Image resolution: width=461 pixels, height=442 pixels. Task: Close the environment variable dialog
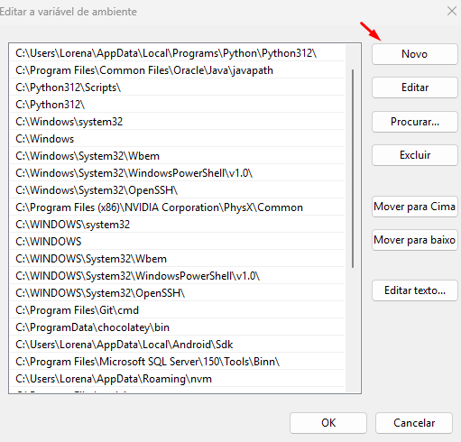click(452, 11)
